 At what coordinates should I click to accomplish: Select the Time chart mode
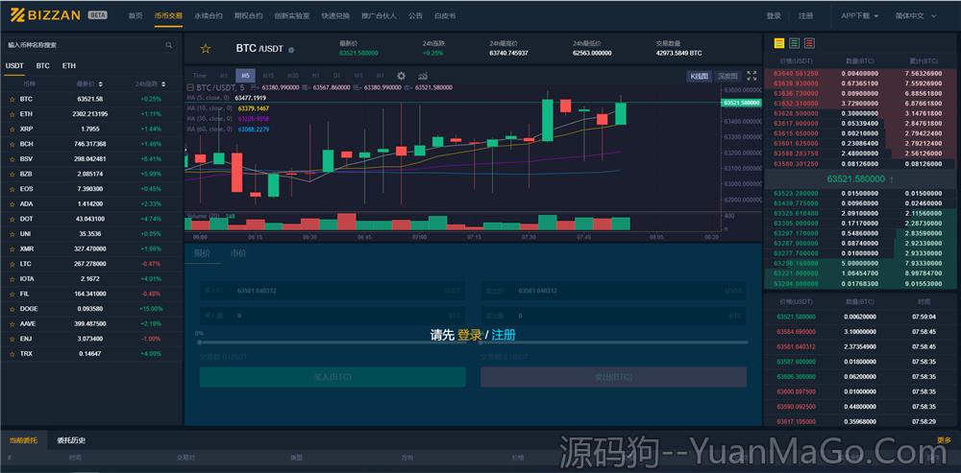pyautogui.click(x=200, y=76)
